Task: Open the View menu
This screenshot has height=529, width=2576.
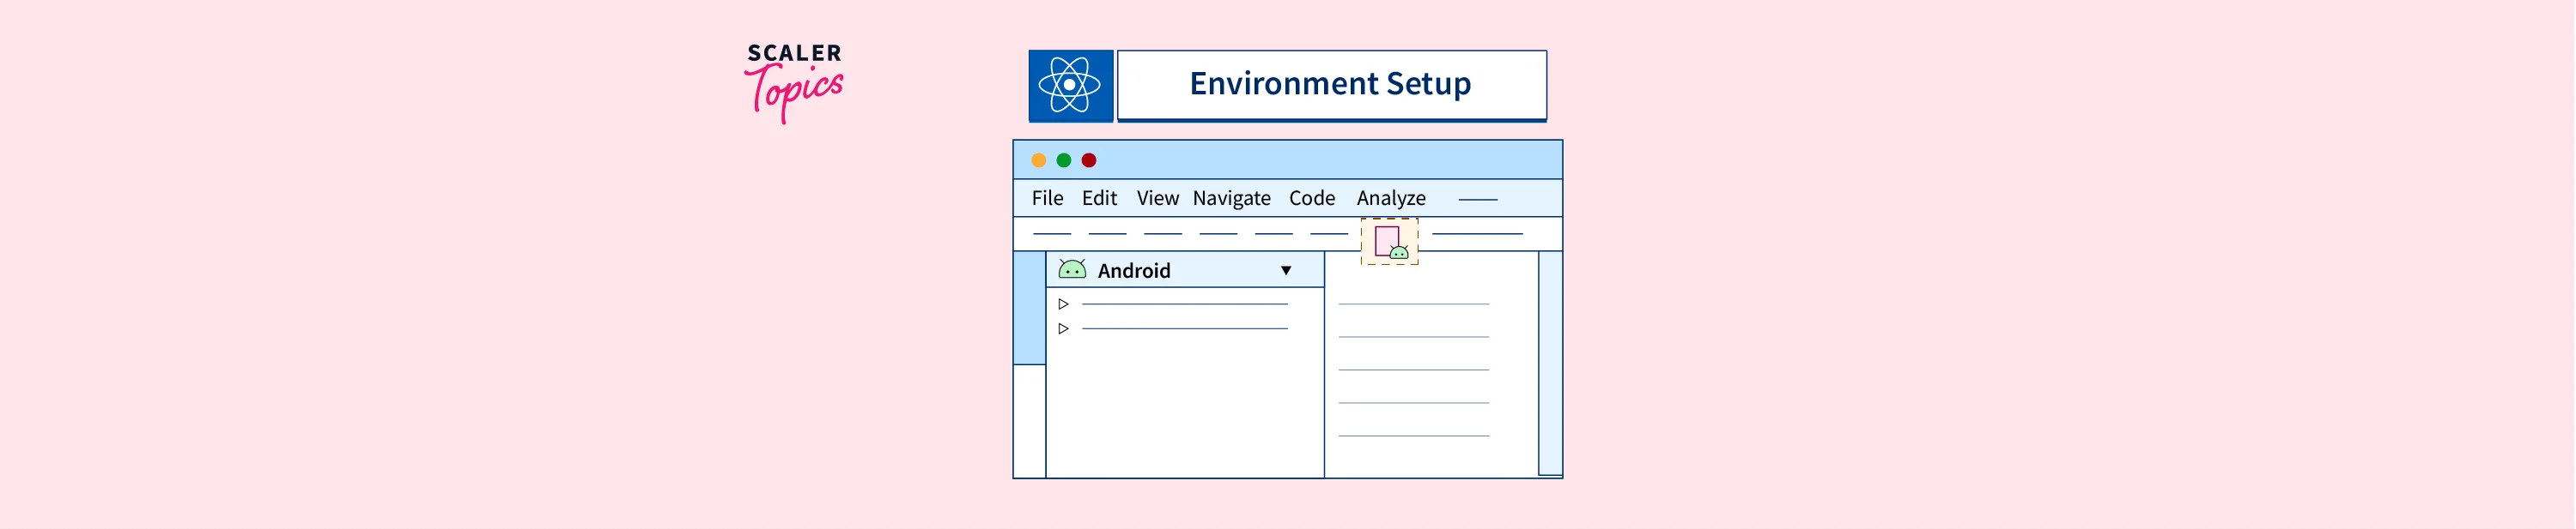Action: pyautogui.click(x=1157, y=199)
